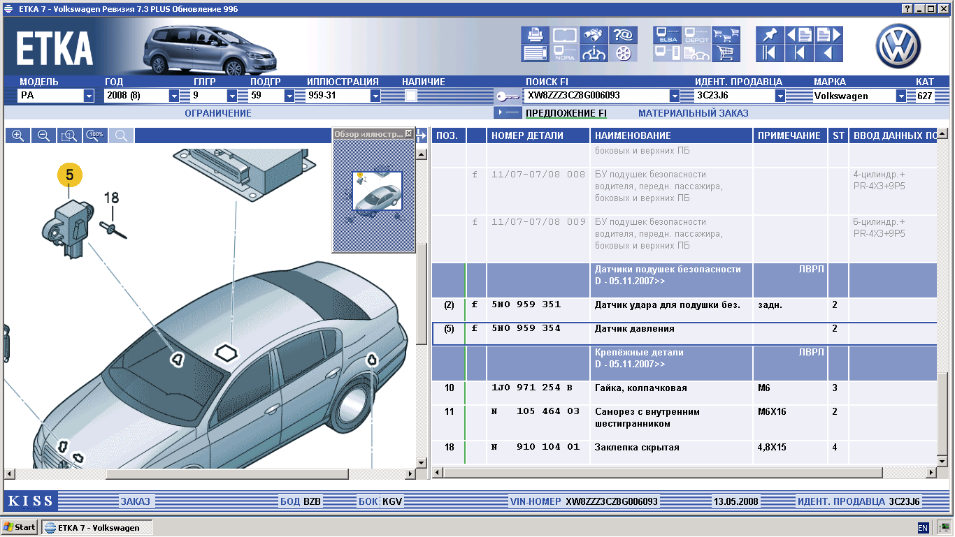Click the Windows Start button
The height and width of the screenshot is (537, 955).
click(20, 527)
